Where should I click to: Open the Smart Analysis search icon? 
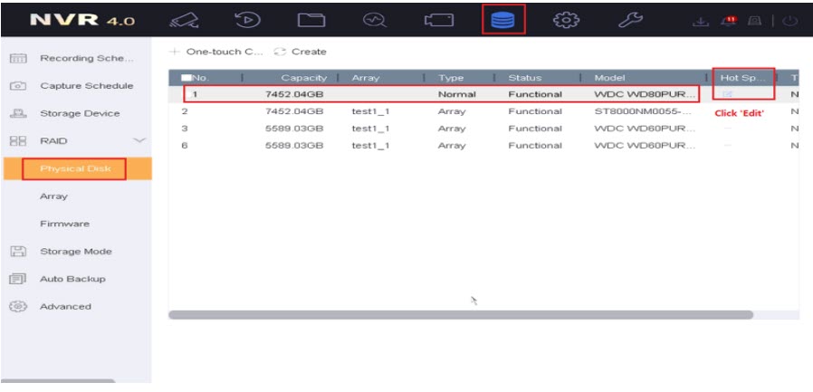click(375, 19)
